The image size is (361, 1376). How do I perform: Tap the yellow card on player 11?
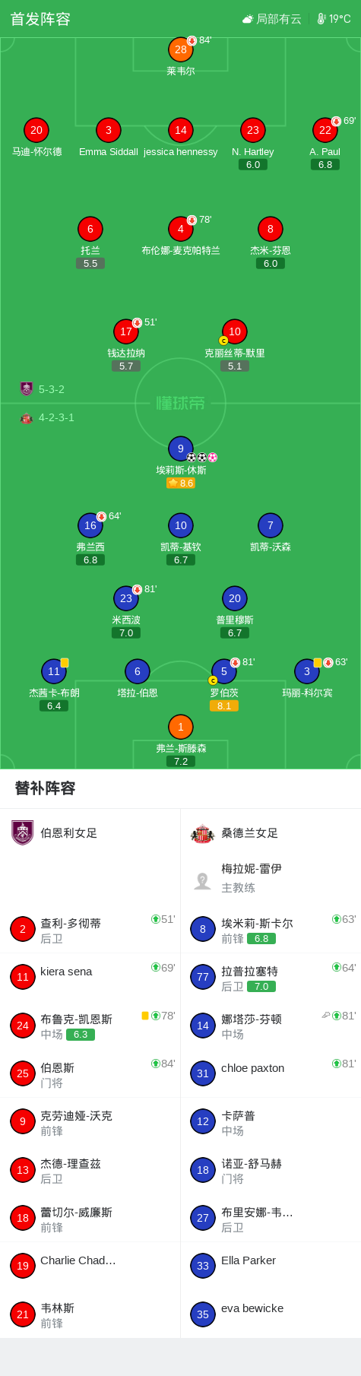[x=65, y=663]
